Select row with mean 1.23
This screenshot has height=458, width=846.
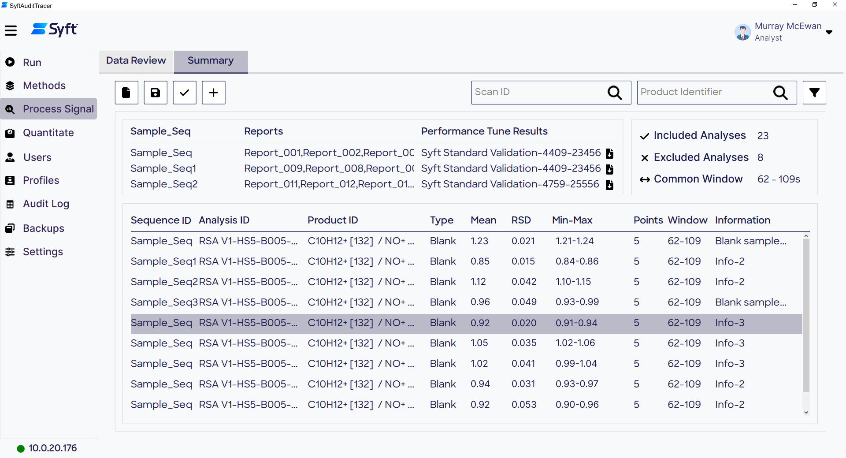(466, 241)
